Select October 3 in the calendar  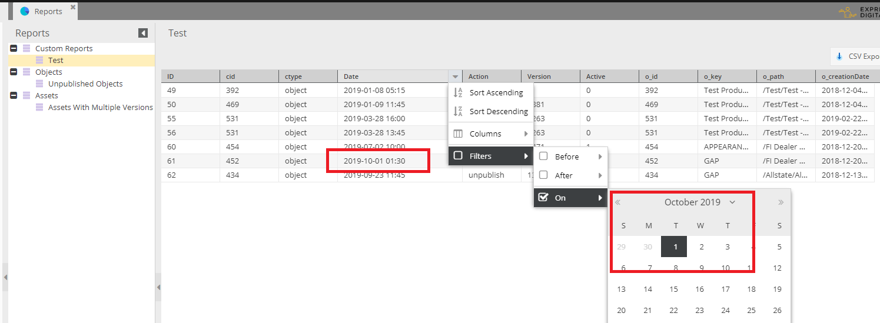pos(728,247)
